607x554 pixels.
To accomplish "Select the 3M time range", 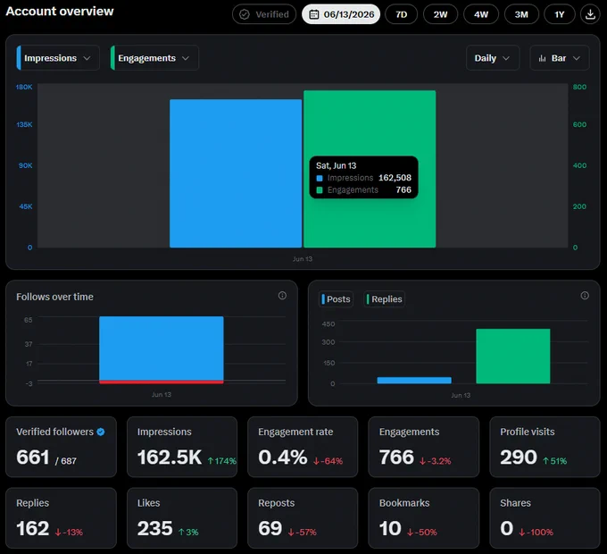I will point(521,14).
